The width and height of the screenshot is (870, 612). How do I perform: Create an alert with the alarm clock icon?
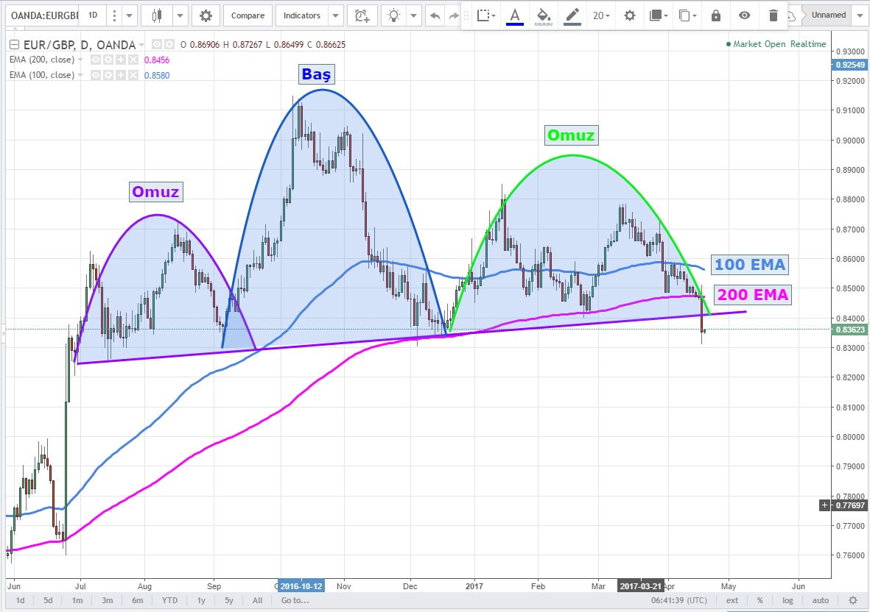361,15
